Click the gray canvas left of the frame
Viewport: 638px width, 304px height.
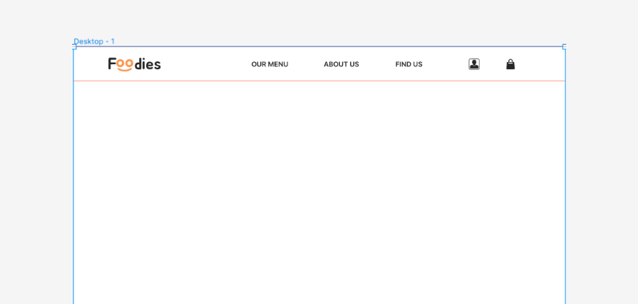click(36, 178)
